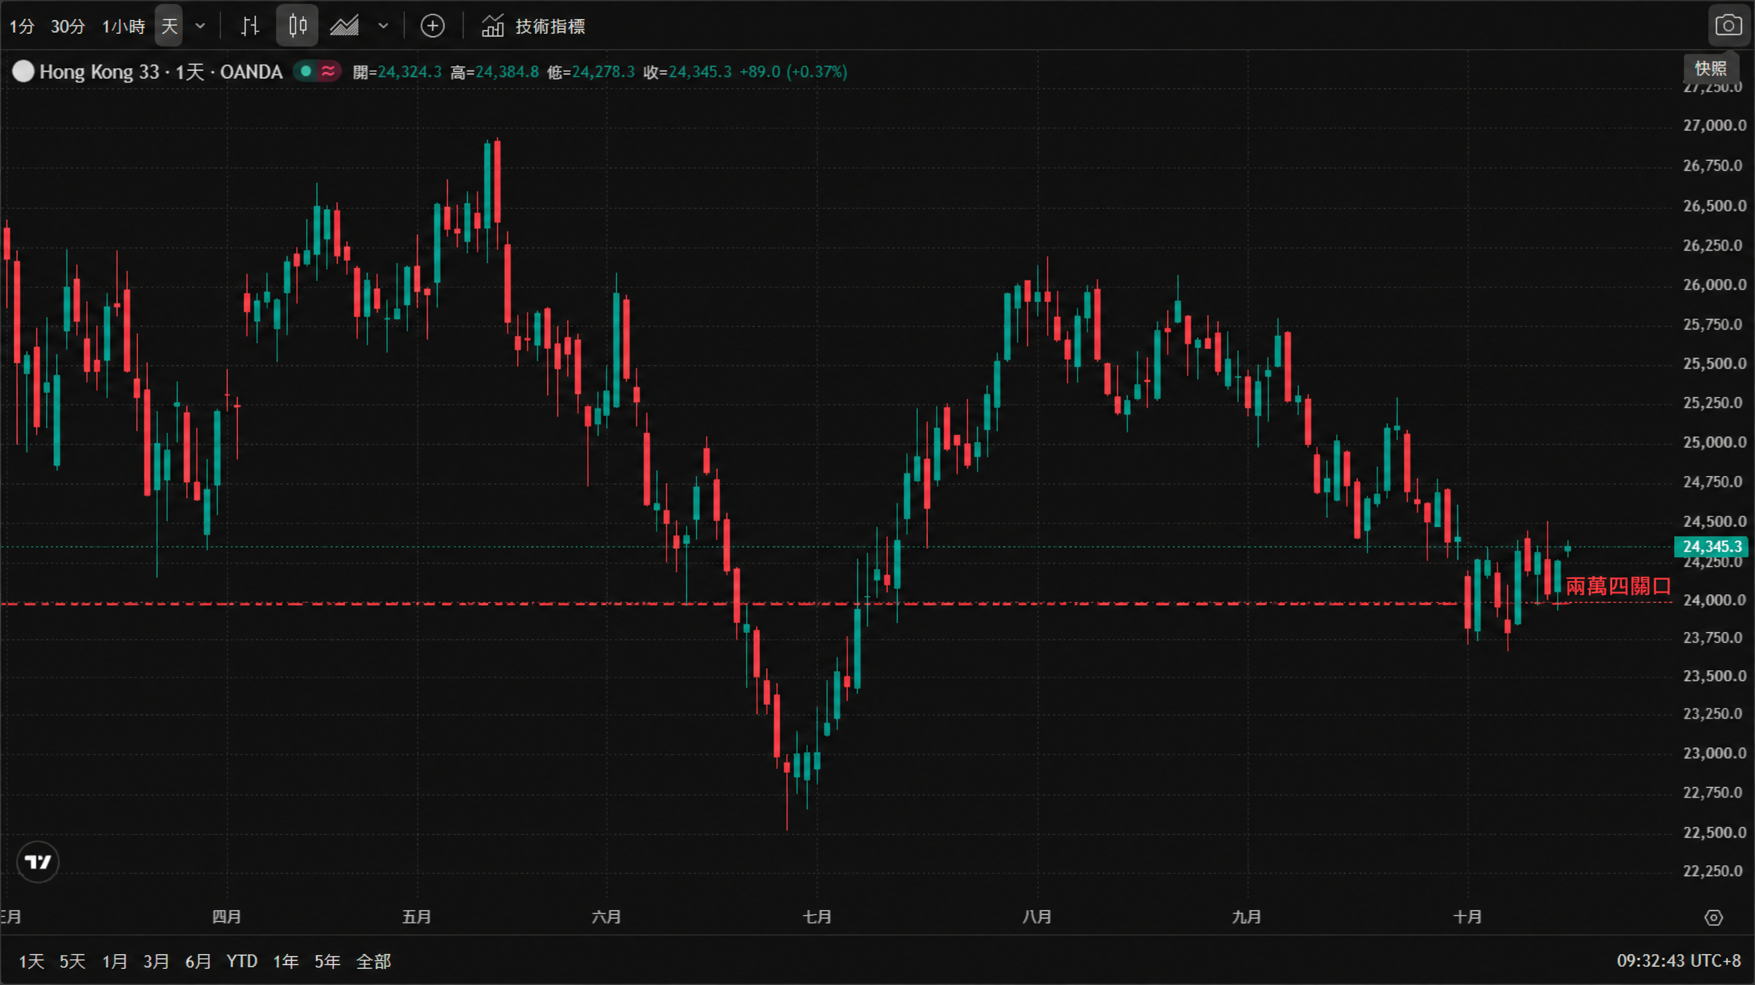Select the candlestick chart style icon
1755x985 pixels.
coord(297,26)
